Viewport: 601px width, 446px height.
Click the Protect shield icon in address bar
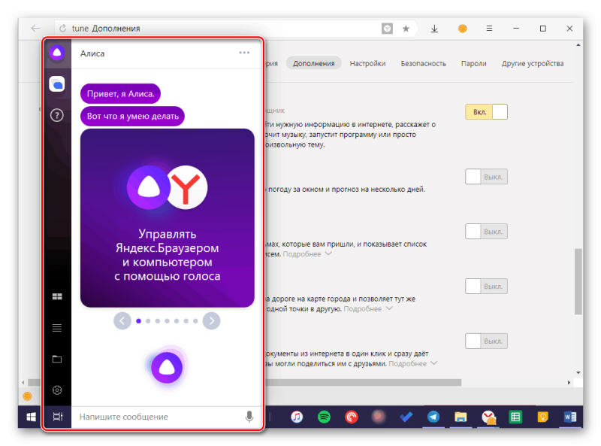pos(387,29)
